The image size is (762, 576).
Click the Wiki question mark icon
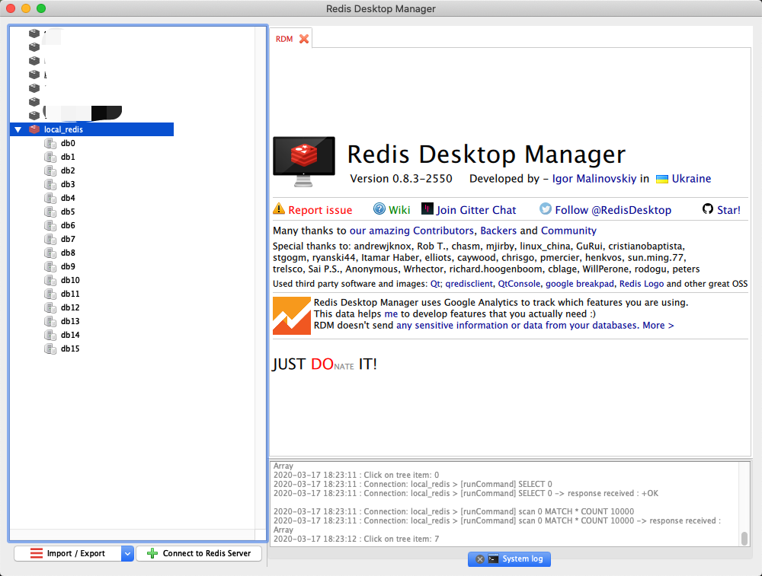point(379,208)
